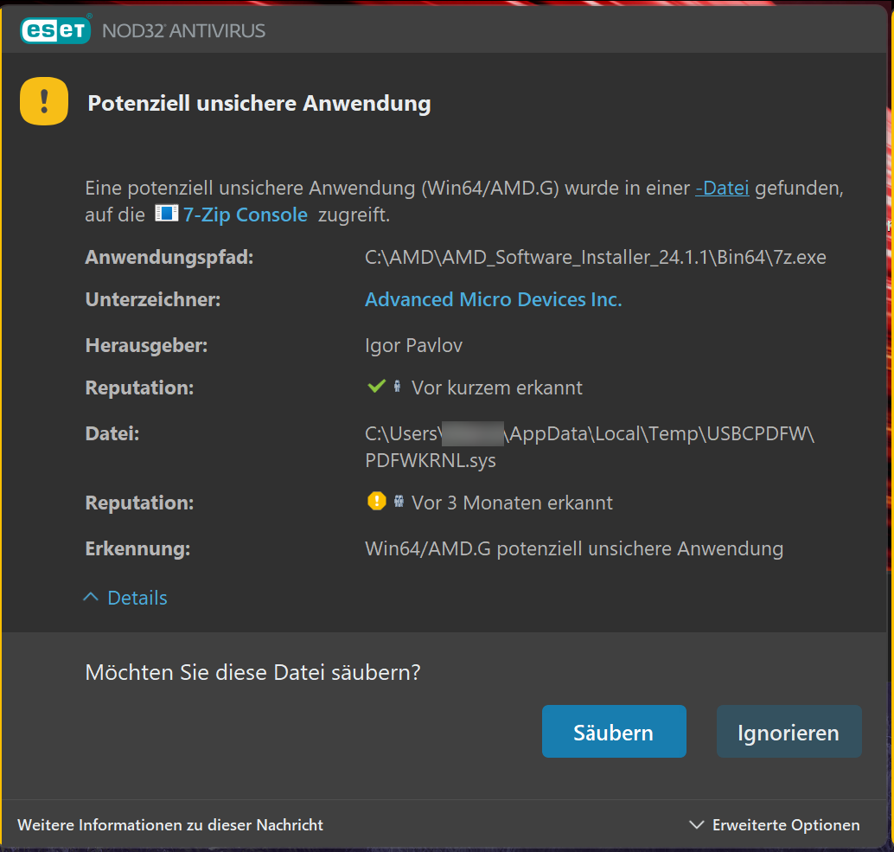The width and height of the screenshot is (894, 852).
Task: Click the users icon beside 'Vor 3 Monaten erkannt'
Action: pos(399,502)
